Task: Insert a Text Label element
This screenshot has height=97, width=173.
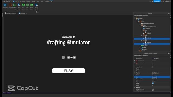Action: 19,6
